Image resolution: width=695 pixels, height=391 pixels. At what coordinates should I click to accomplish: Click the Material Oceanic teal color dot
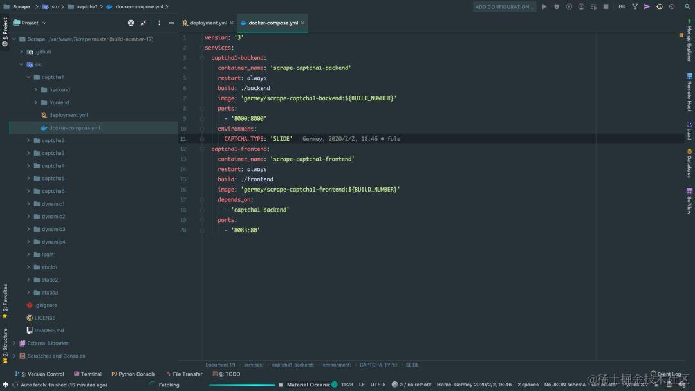click(335, 385)
